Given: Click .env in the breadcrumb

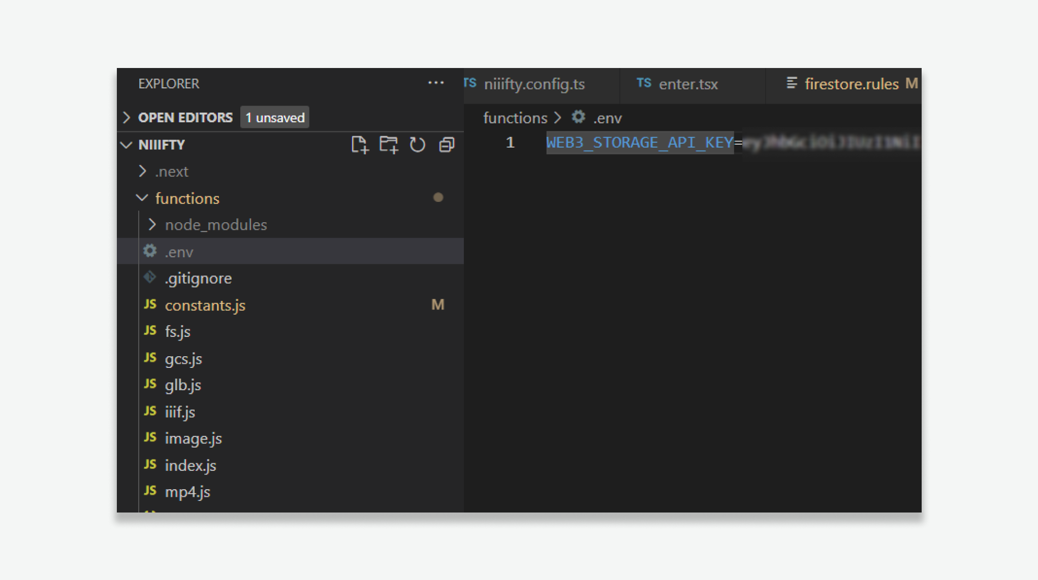Looking at the screenshot, I should point(607,118).
